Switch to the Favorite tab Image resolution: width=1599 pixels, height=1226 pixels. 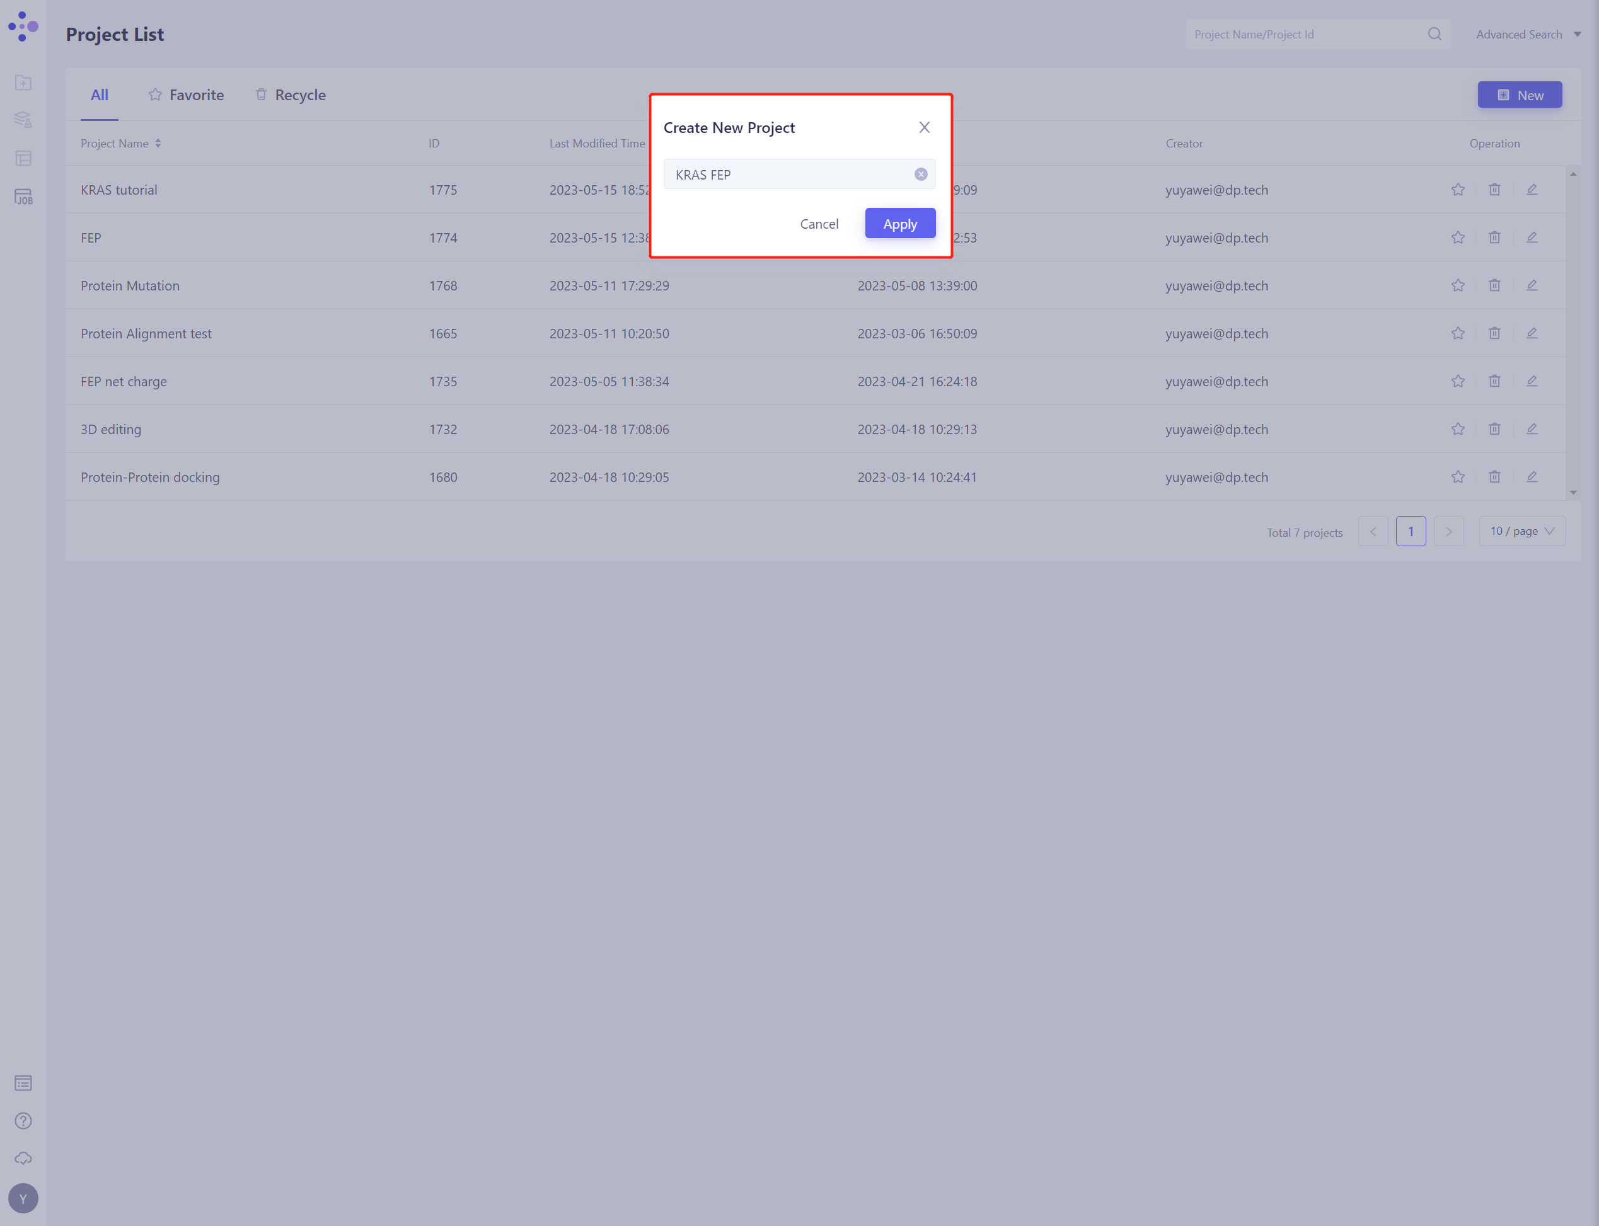[186, 95]
